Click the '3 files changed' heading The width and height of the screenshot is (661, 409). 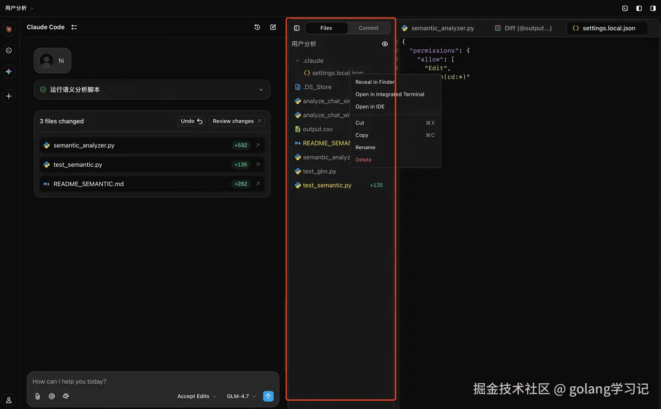coord(61,121)
